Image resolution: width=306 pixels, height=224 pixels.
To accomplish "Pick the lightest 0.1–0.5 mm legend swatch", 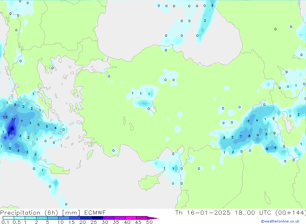I will (x=8, y=218).
